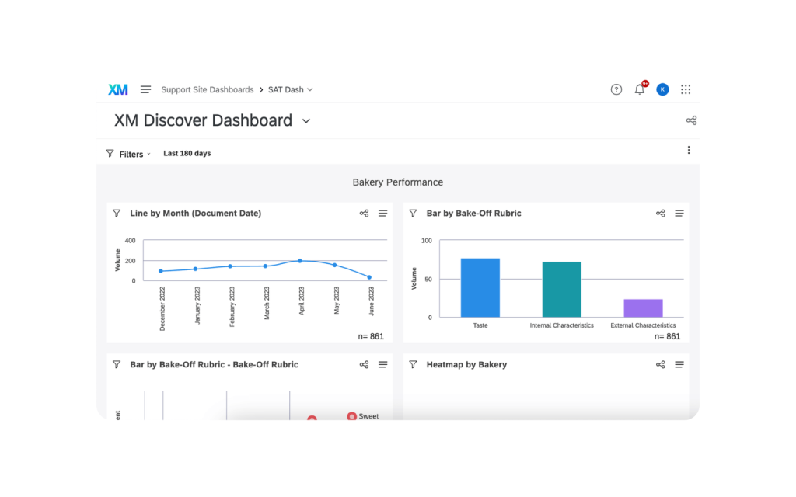Image resolution: width=796 pixels, height=497 pixels.
Task: Click the XM logo icon
Action: coord(118,89)
